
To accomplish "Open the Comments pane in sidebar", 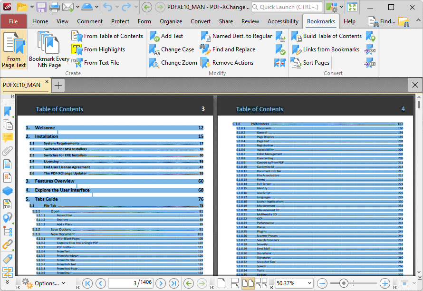I will pyautogui.click(x=7, y=138).
